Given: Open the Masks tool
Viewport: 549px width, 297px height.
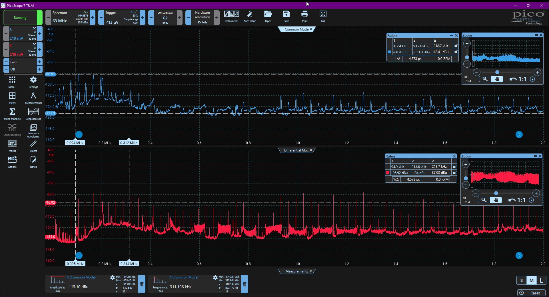Looking at the screenshot, I should [x=12, y=146].
